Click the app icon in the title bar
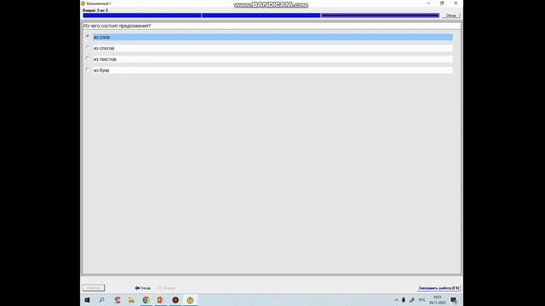 point(83,3)
